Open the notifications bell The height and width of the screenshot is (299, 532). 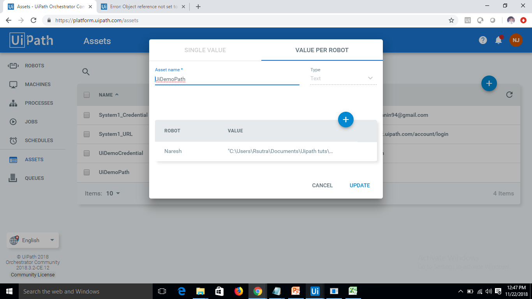(499, 40)
